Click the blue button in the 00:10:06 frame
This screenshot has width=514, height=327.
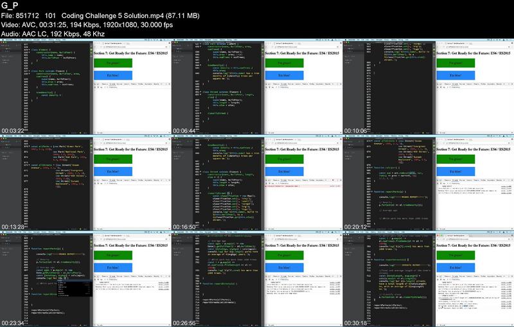pos(456,75)
